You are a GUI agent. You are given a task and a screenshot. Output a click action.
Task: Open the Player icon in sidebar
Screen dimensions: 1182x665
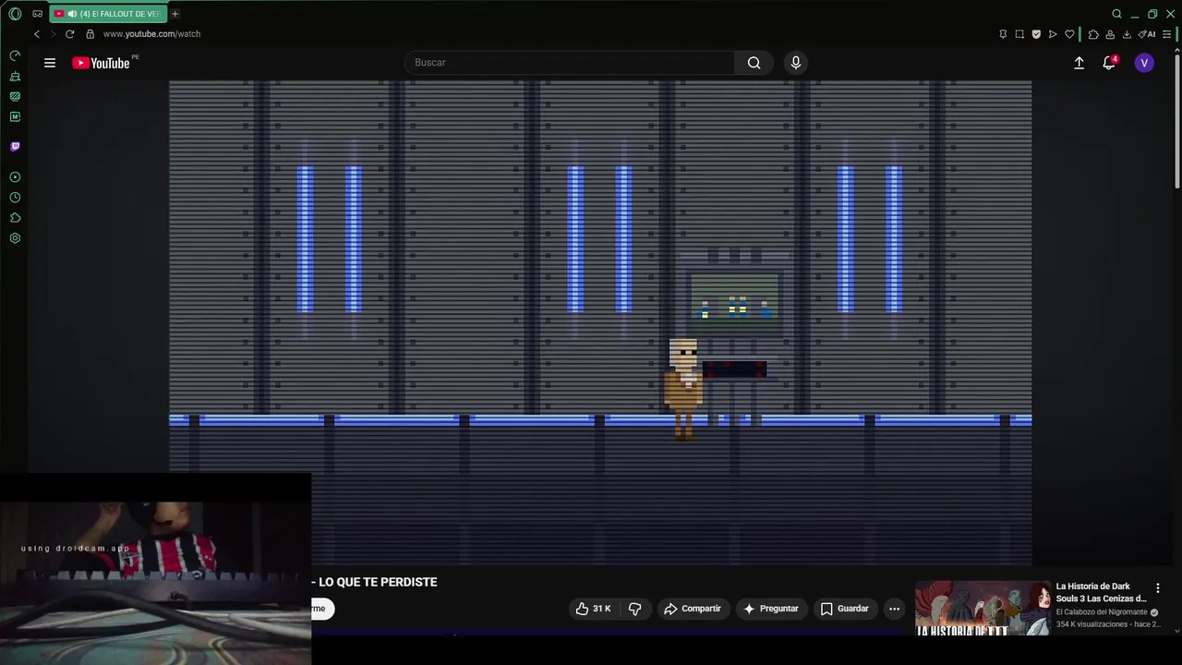[x=15, y=176]
